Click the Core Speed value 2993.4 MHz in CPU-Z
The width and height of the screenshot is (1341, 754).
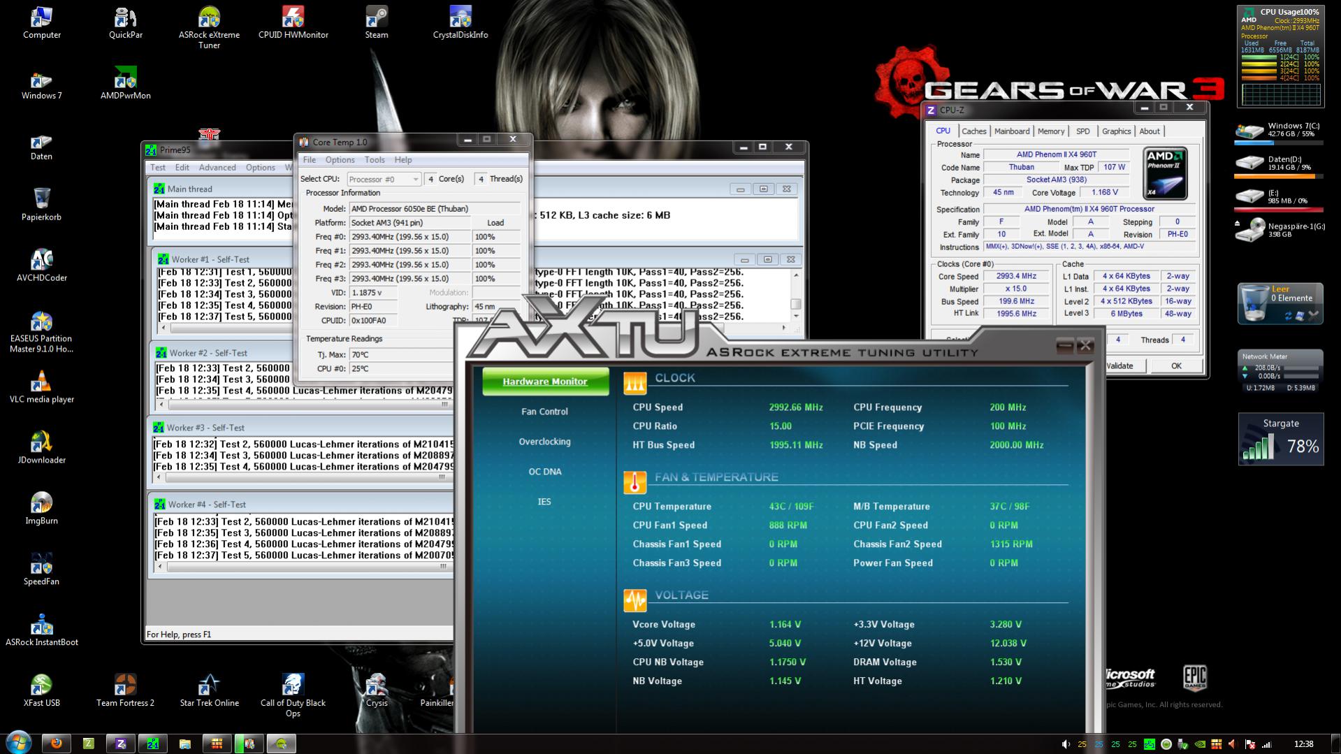coord(1016,276)
